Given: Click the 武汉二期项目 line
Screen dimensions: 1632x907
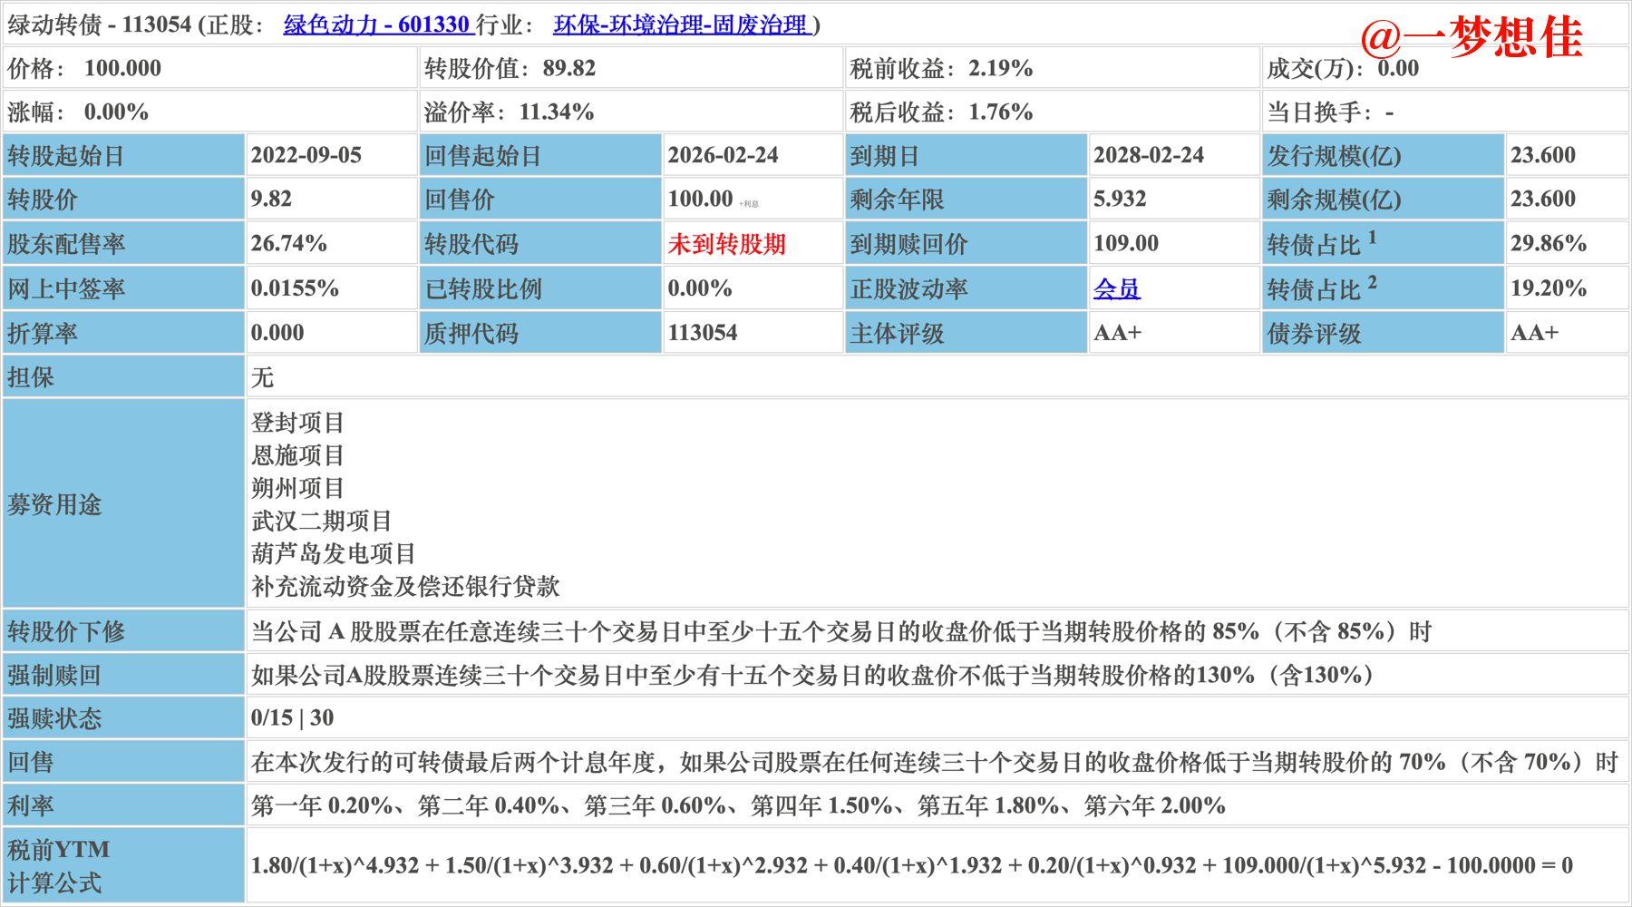Looking at the screenshot, I should pos(321,521).
